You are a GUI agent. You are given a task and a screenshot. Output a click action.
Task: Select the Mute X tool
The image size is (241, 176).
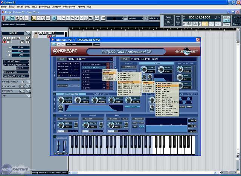tap(81, 18)
